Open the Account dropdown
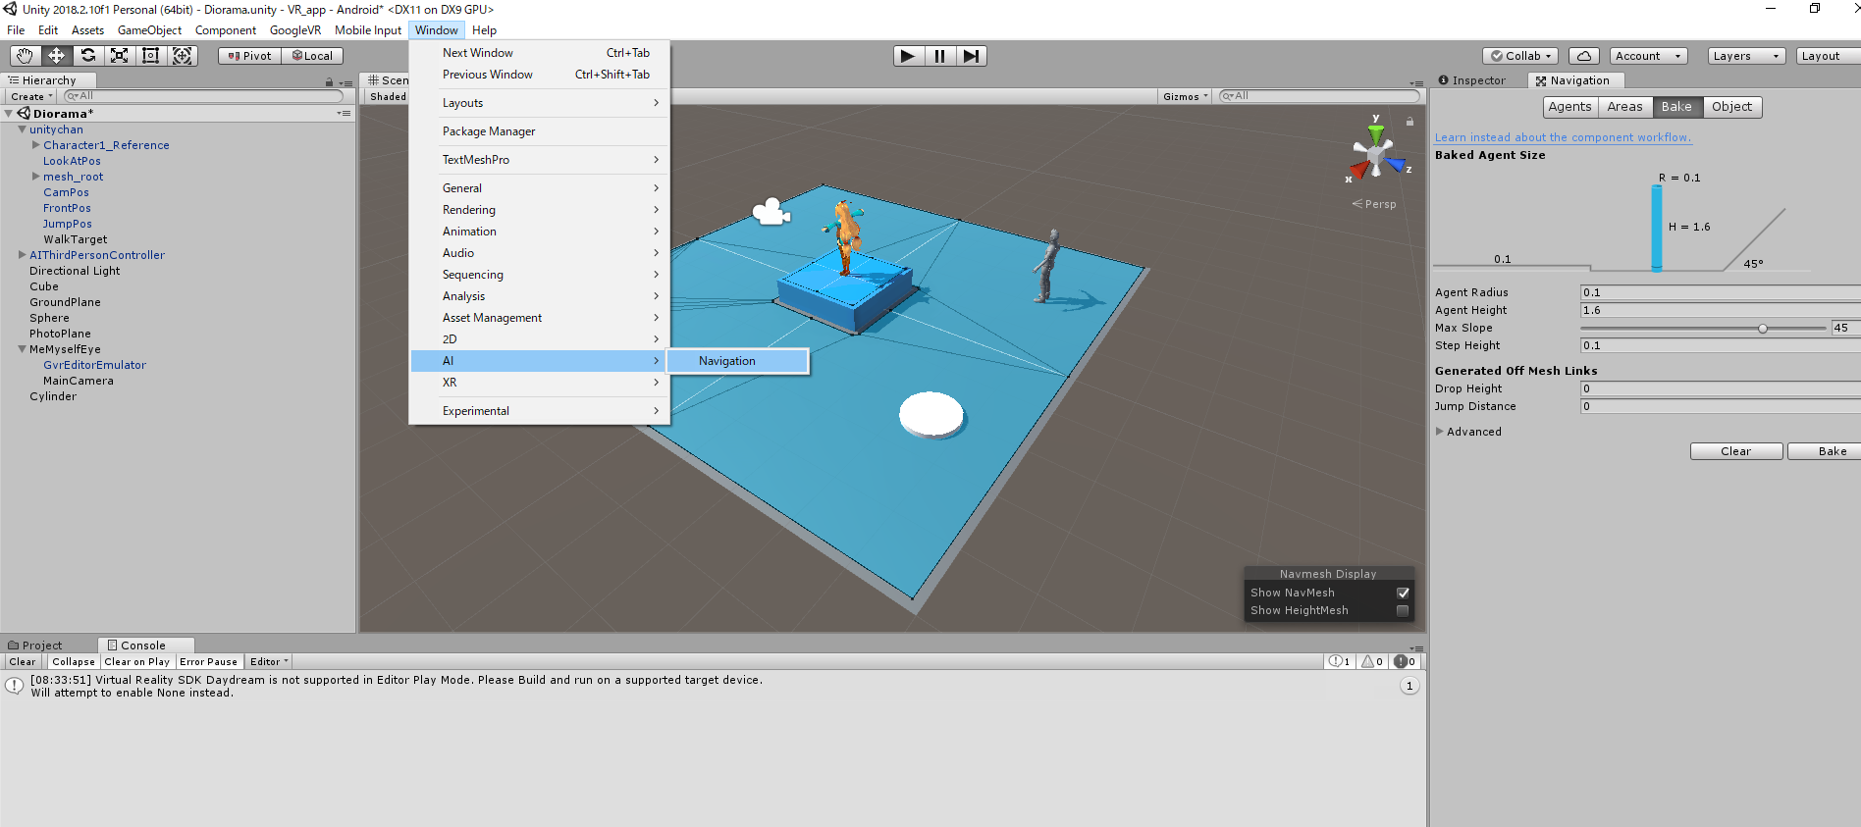 pyautogui.click(x=1648, y=56)
